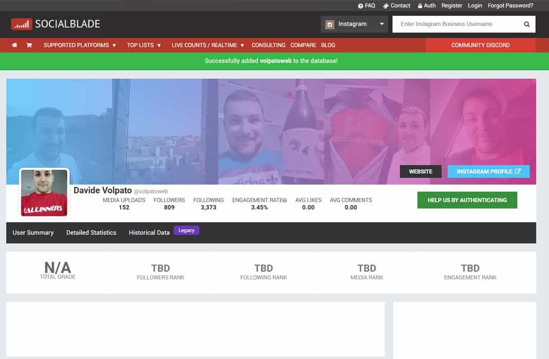
Task: Open the Register link
Action: 452,6
